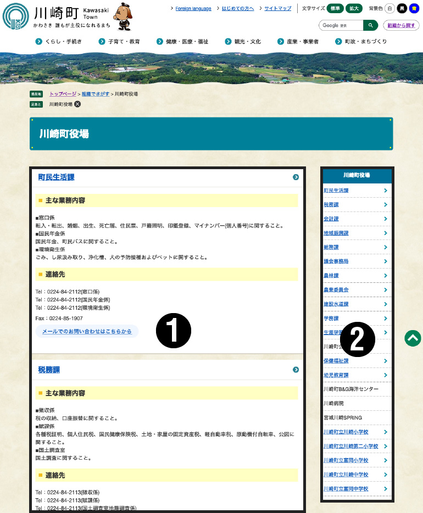Screen dimensions: 423x513
Task: Open 農林課 in the sidebar
Action: [331, 276]
